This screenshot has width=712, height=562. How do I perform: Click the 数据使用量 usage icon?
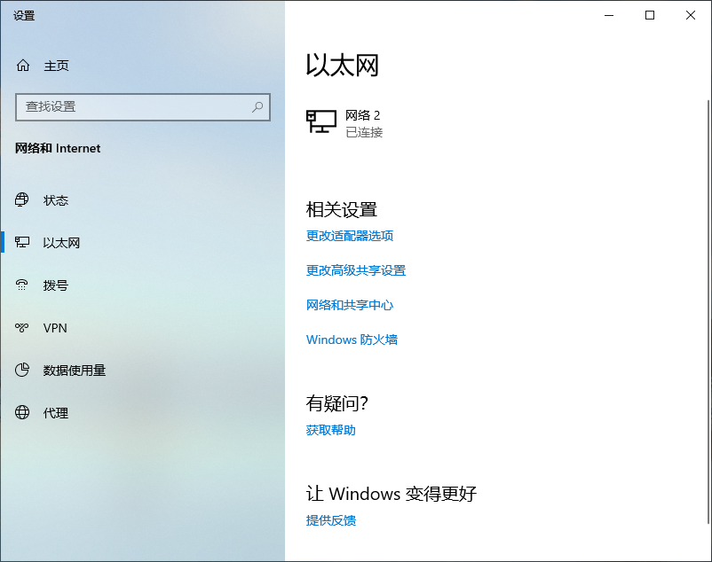[x=23, y=371]
